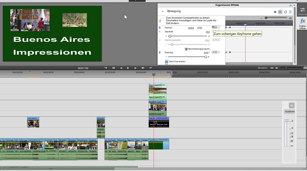Click Position Y value 274,5
This screenshot has height=171, width=307.
pyautogui.click(x=200, y=28)
